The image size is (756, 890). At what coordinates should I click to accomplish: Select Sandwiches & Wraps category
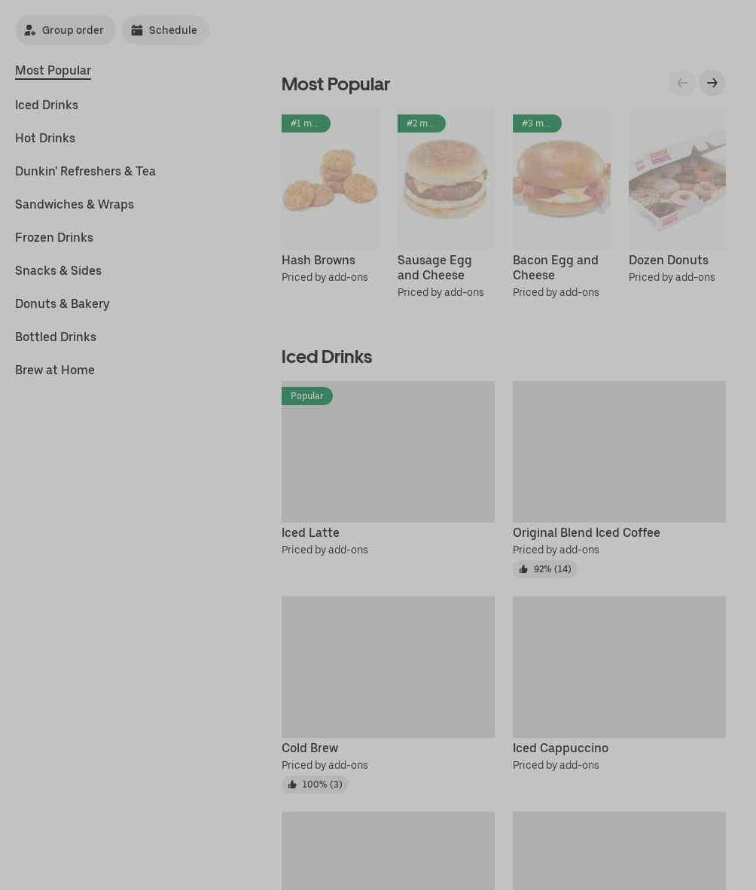(x=75, y=204)
